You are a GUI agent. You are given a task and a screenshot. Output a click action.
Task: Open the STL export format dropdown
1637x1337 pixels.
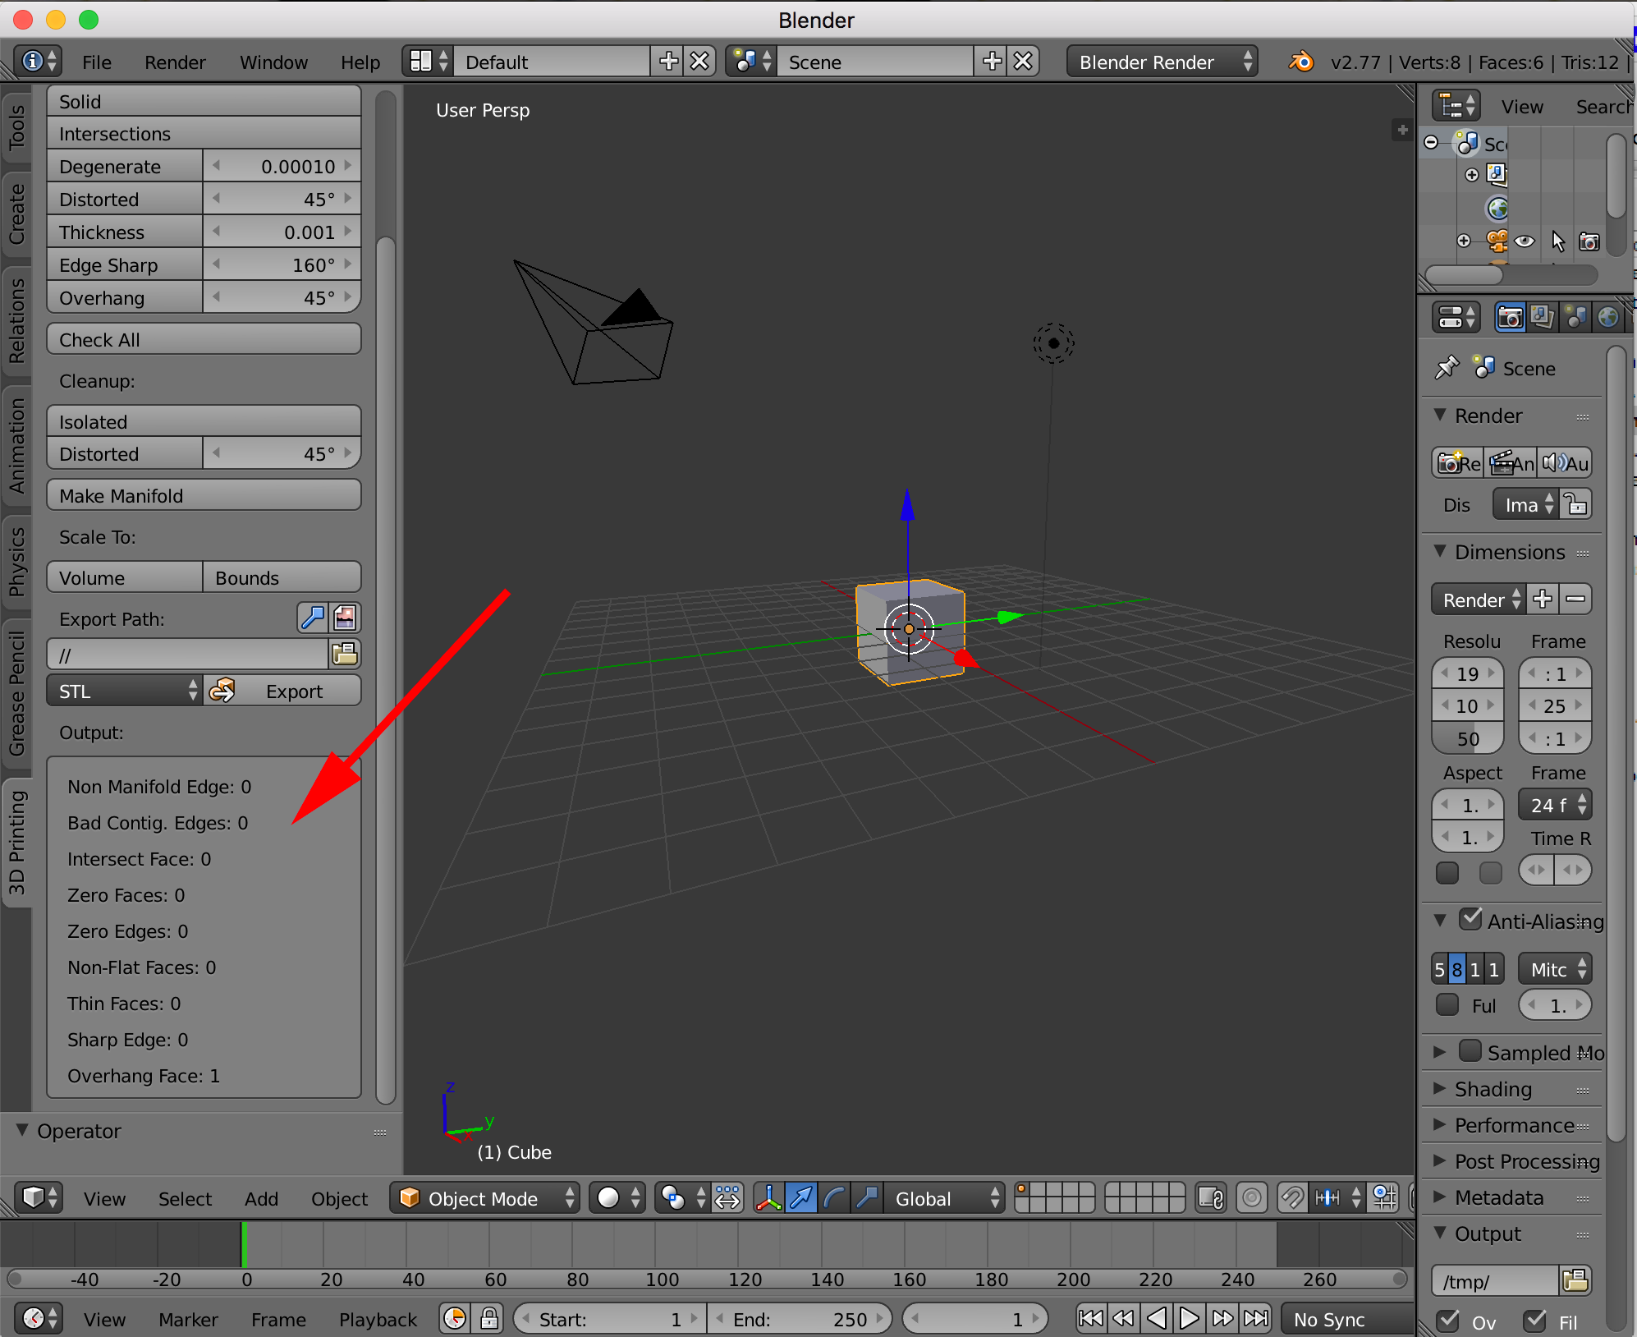(x=124, y=691)
